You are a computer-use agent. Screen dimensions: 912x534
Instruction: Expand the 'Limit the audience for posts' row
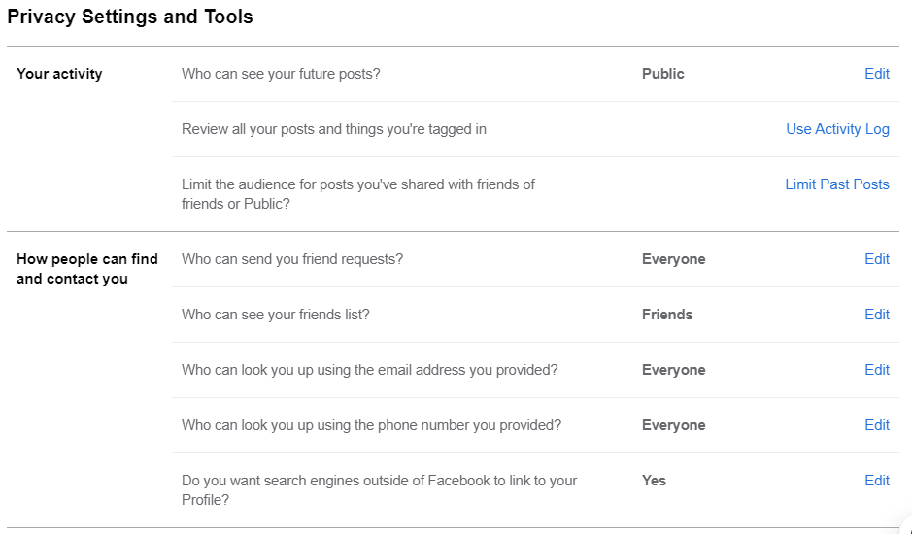click(x=535, y=194)
